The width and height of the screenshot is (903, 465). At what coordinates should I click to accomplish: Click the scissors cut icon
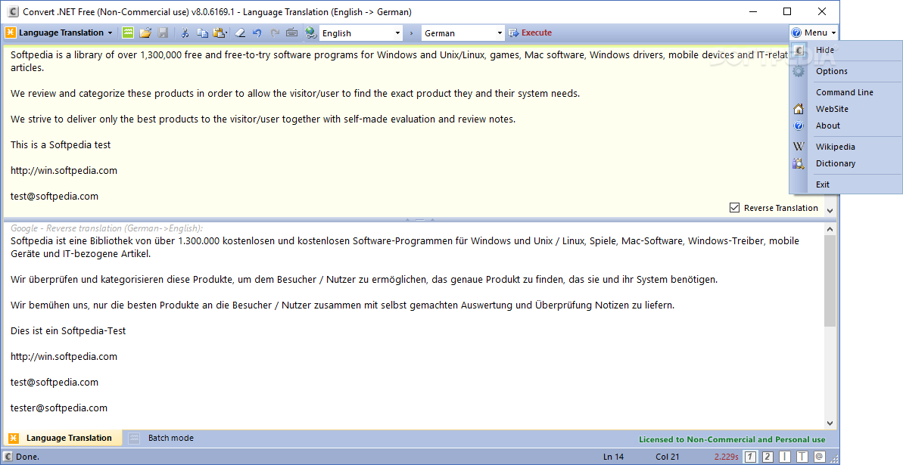point(185,33)
